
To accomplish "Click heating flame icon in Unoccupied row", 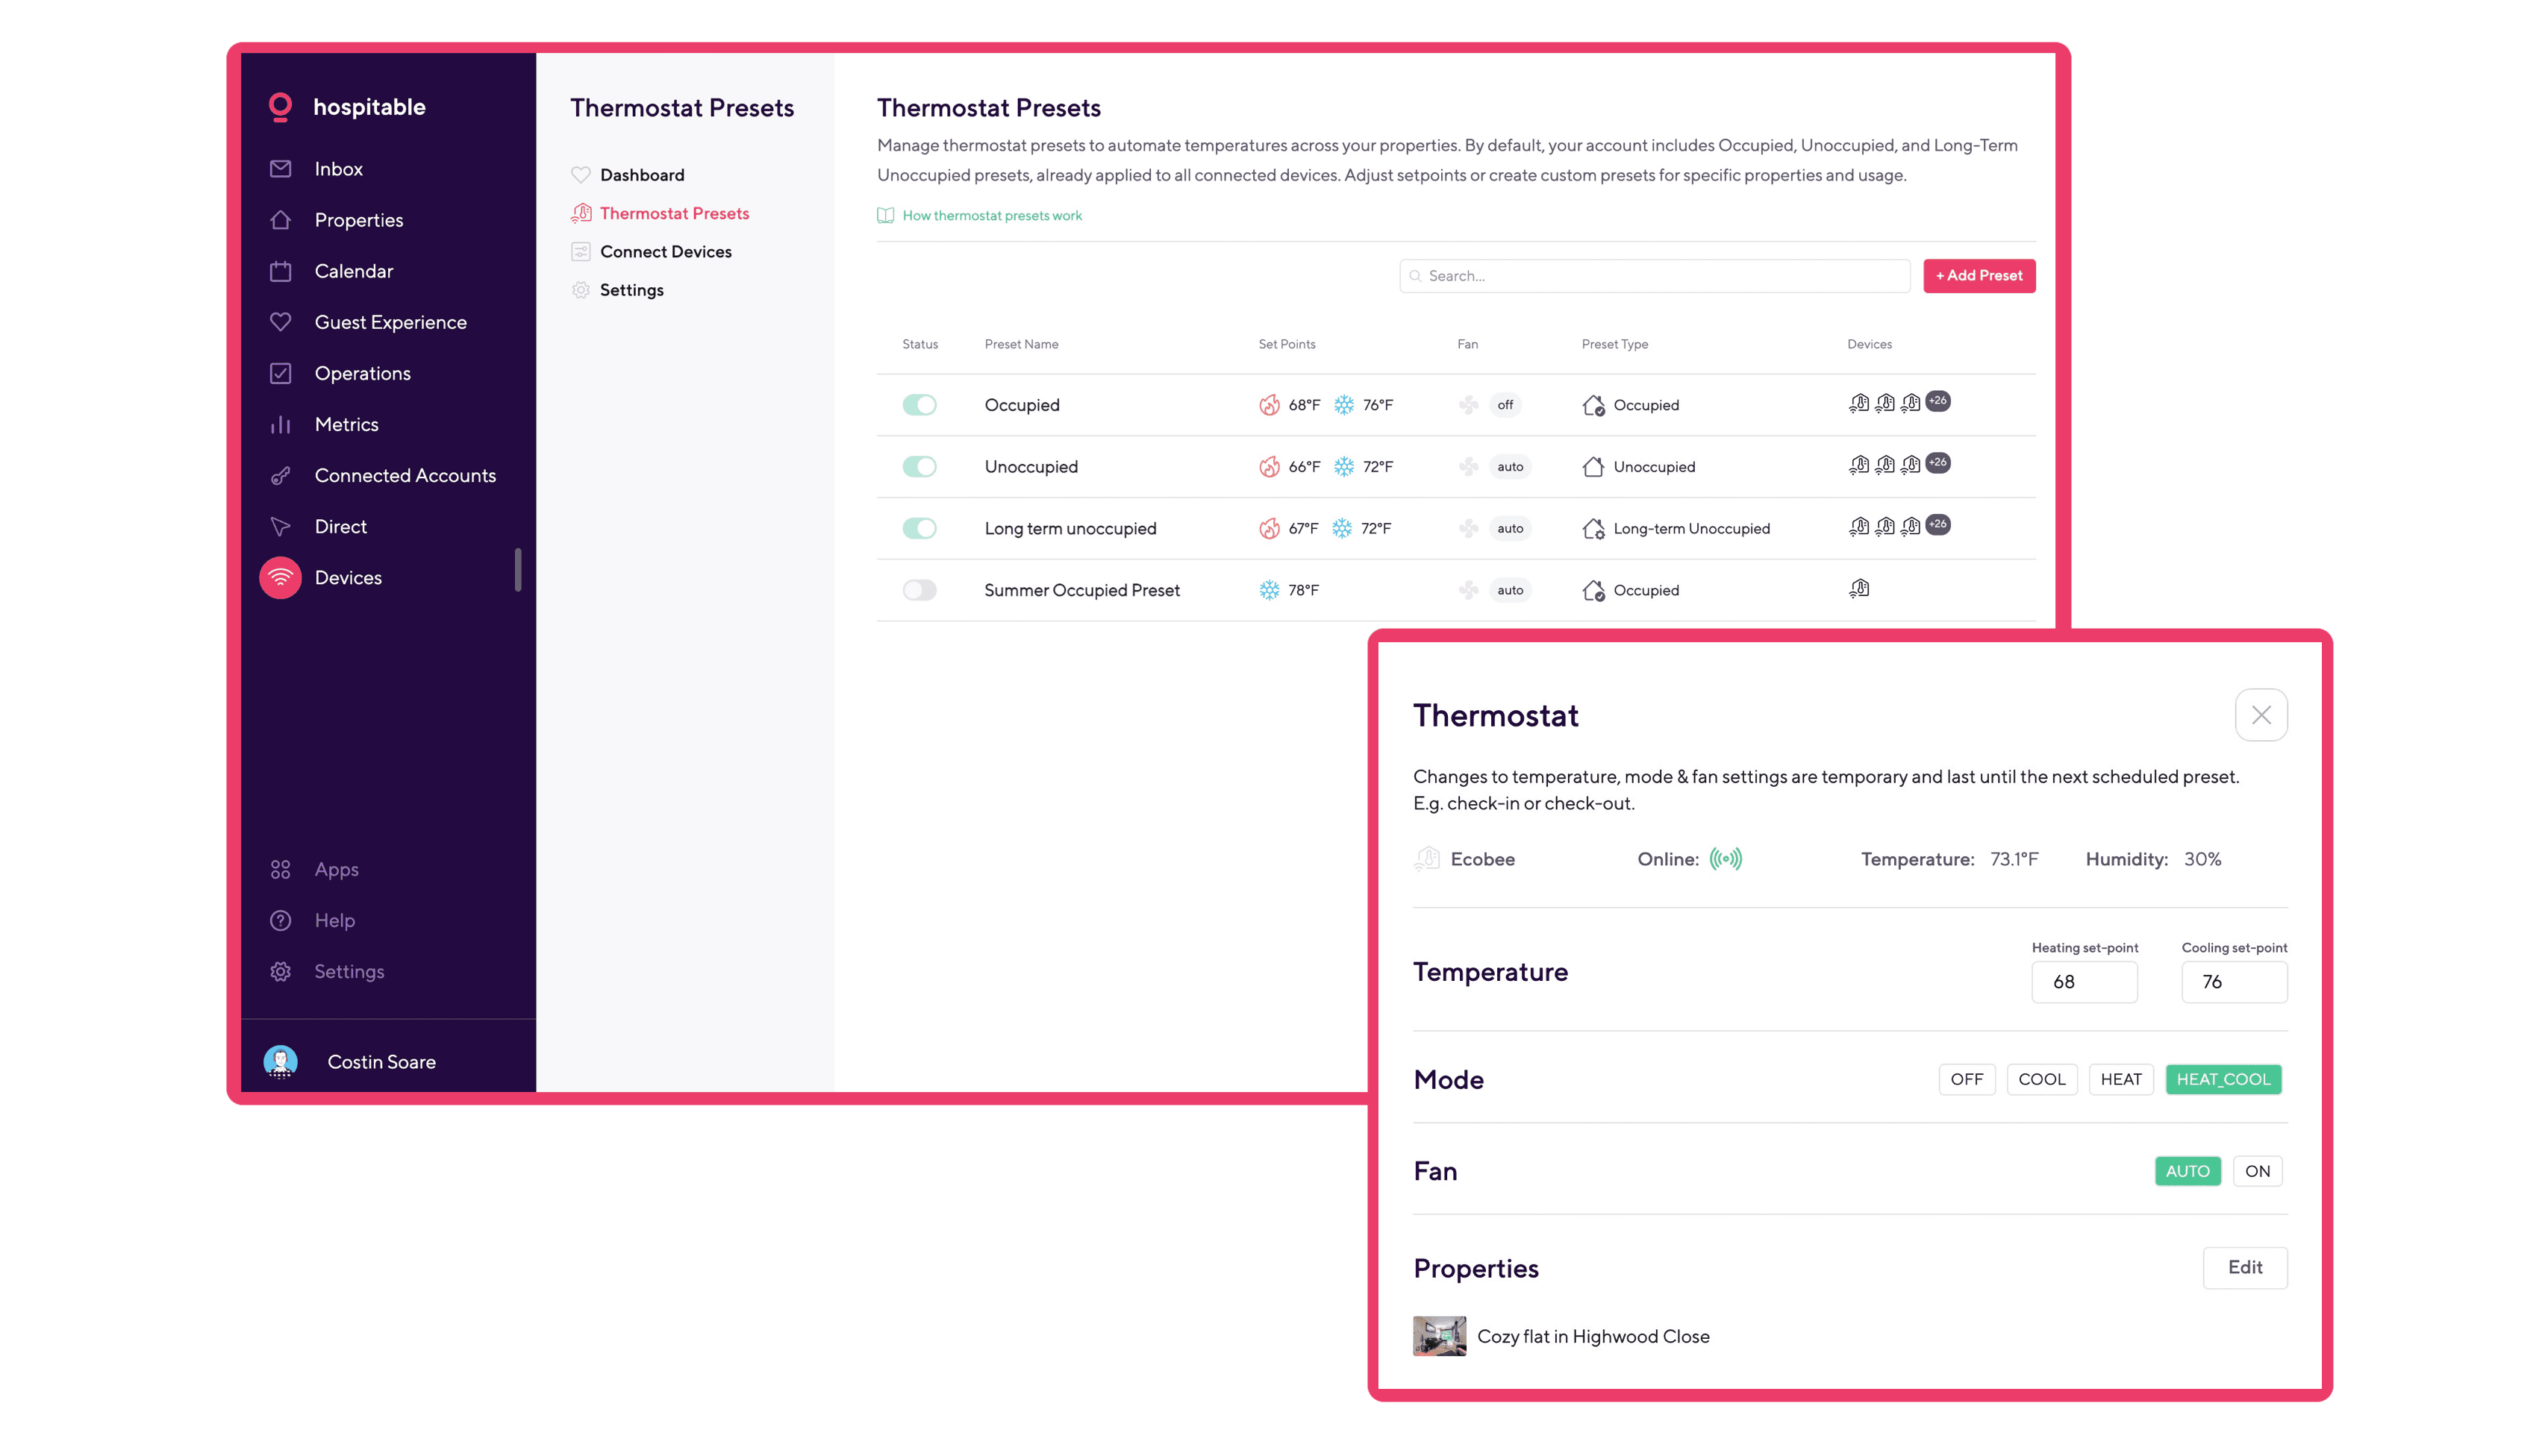I will 1269,467.
